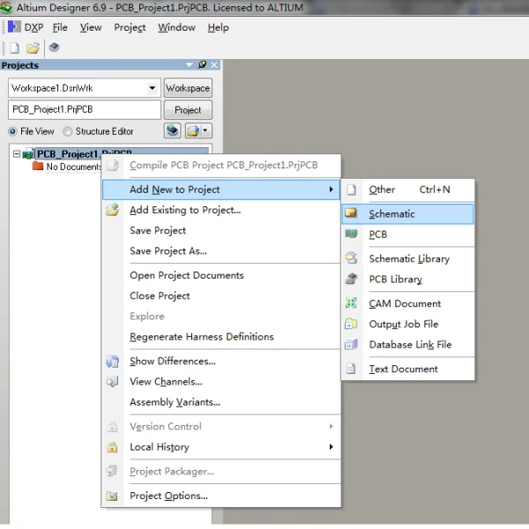Choose Other in the new document submenu

pyautogui.click(x=408, y=190)
